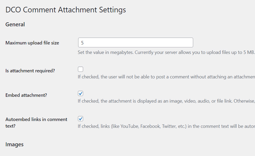The image size is (255, 156).
Task: Click the 'Autoembed links in comment text?' label
Action: 36,123
